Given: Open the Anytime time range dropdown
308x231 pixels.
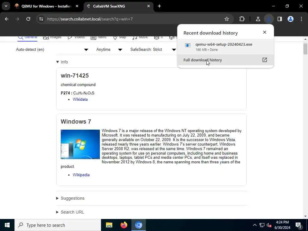Looking at the screenshot, I should (109, 50).
